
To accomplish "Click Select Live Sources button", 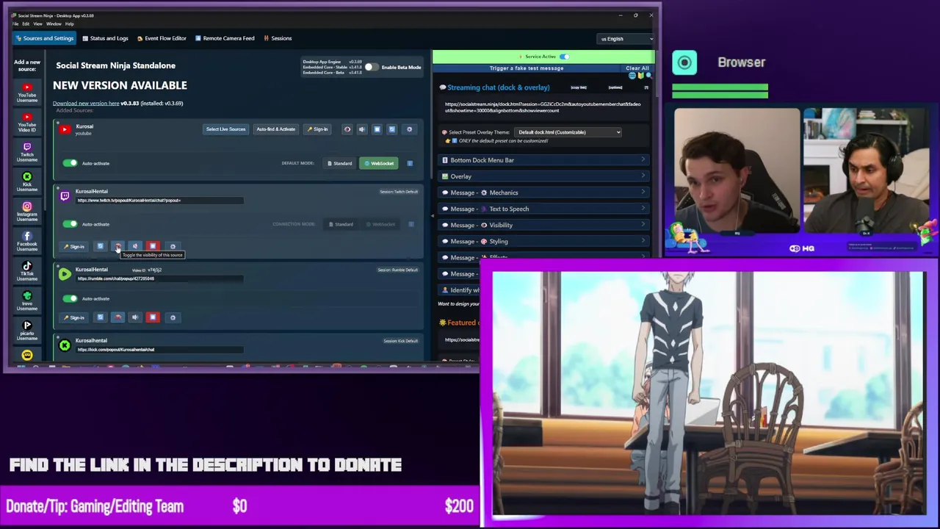I will coord(225,129).
